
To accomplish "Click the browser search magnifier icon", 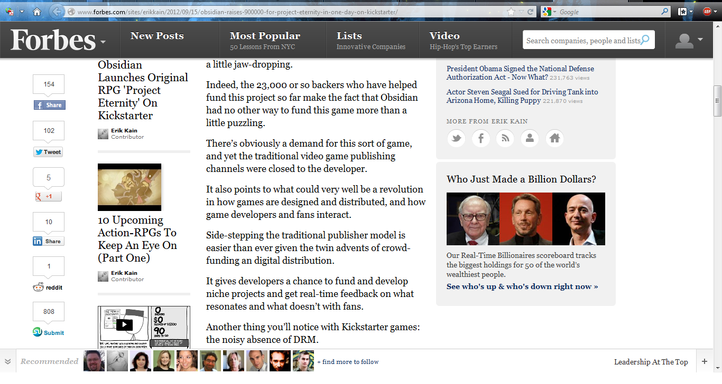I will tap(665, 12).
